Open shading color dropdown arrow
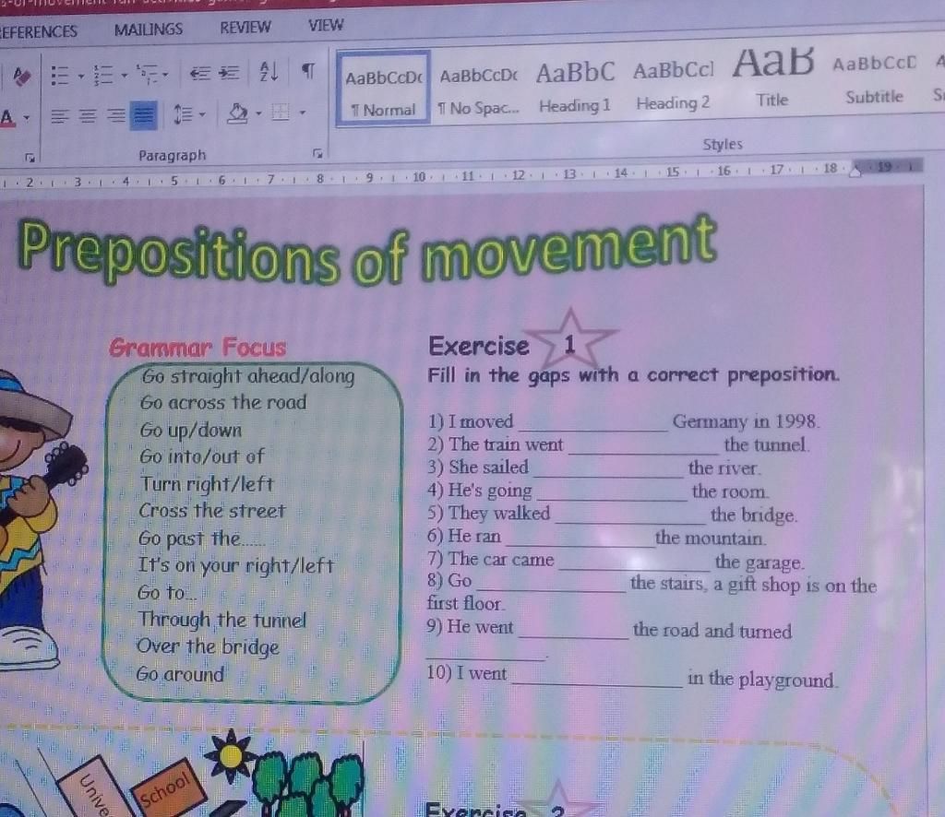 (x=258, y=112)
